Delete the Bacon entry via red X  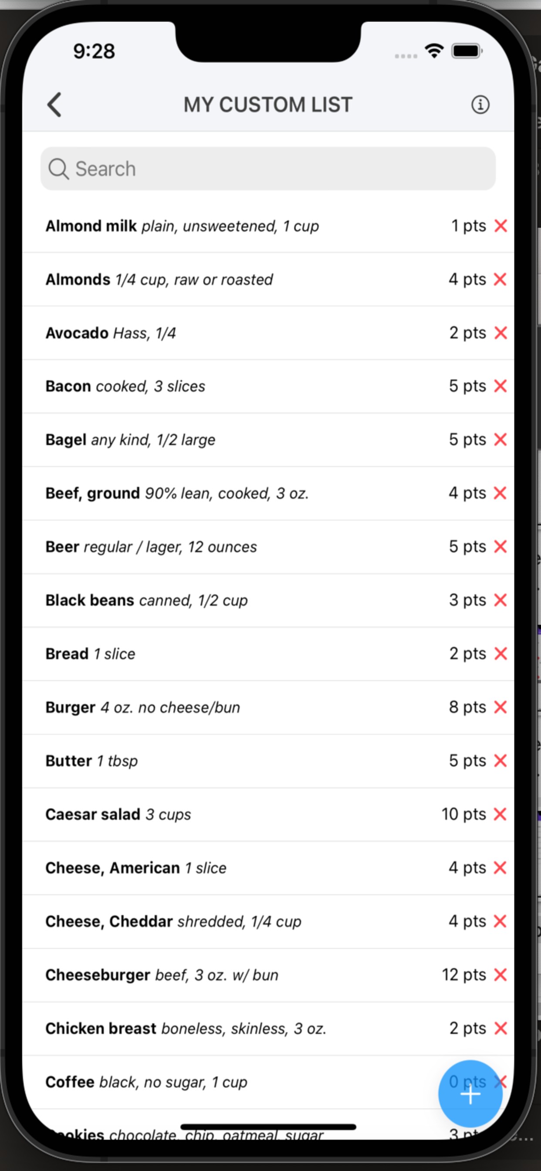click(x=500, y=386)
